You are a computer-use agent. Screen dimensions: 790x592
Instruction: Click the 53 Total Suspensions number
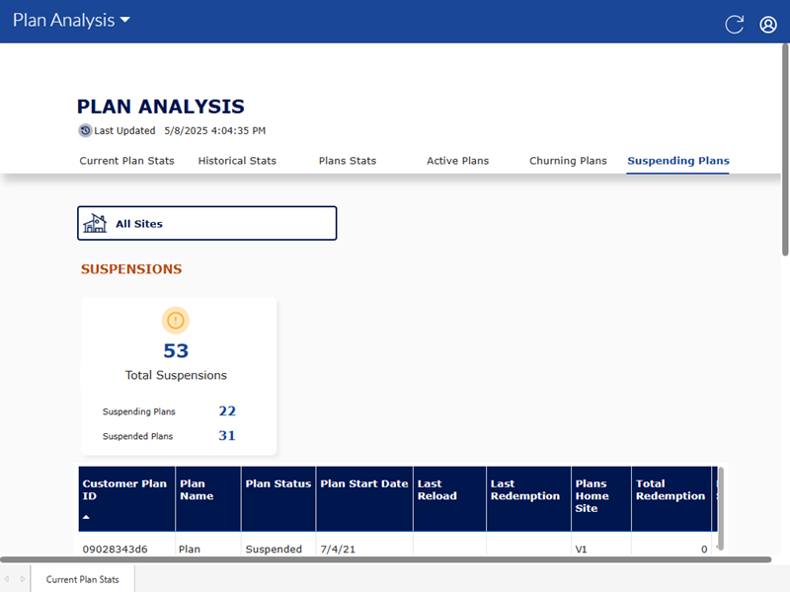(x=176, y=351)
